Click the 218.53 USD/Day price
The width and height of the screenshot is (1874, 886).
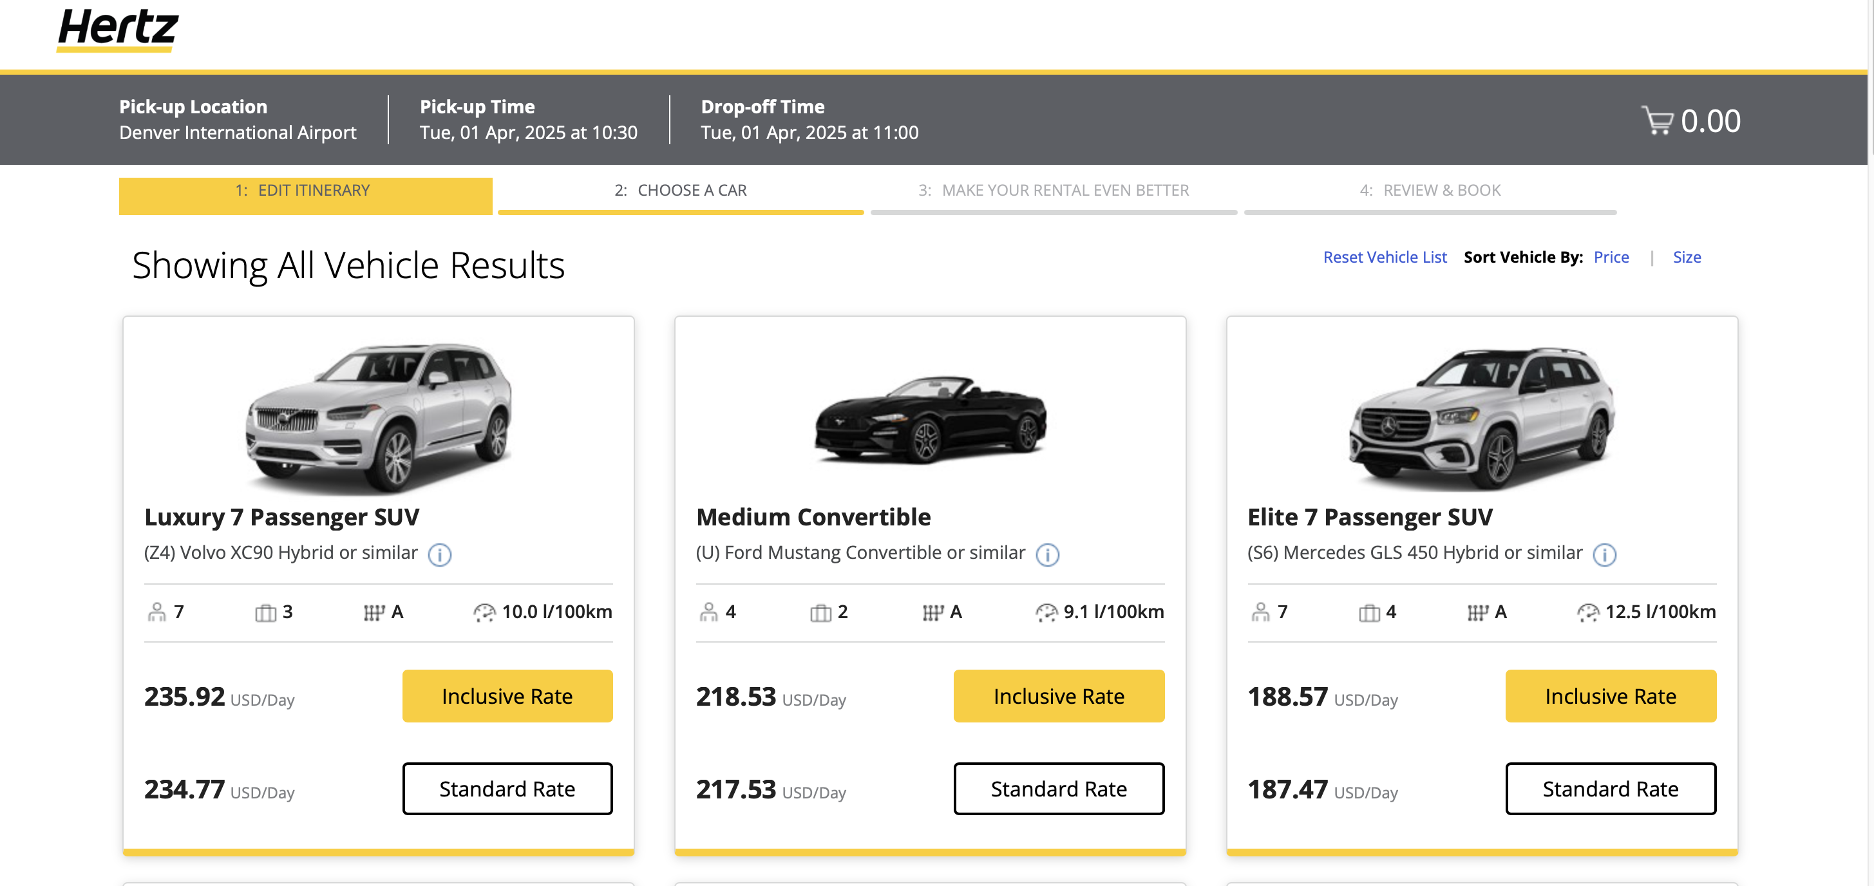tap(771, 697)
